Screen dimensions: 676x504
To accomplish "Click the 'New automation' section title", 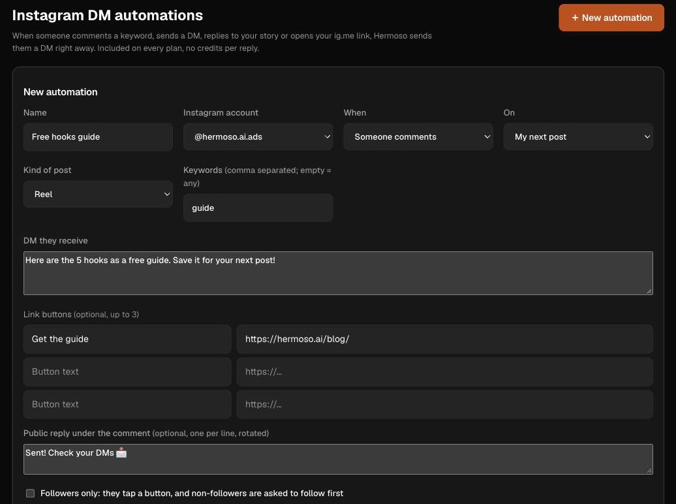I will (60, 92).
